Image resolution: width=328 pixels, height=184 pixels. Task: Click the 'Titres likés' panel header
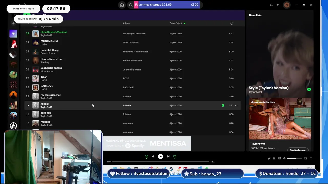pyautogui.click(x=255, y=15)
